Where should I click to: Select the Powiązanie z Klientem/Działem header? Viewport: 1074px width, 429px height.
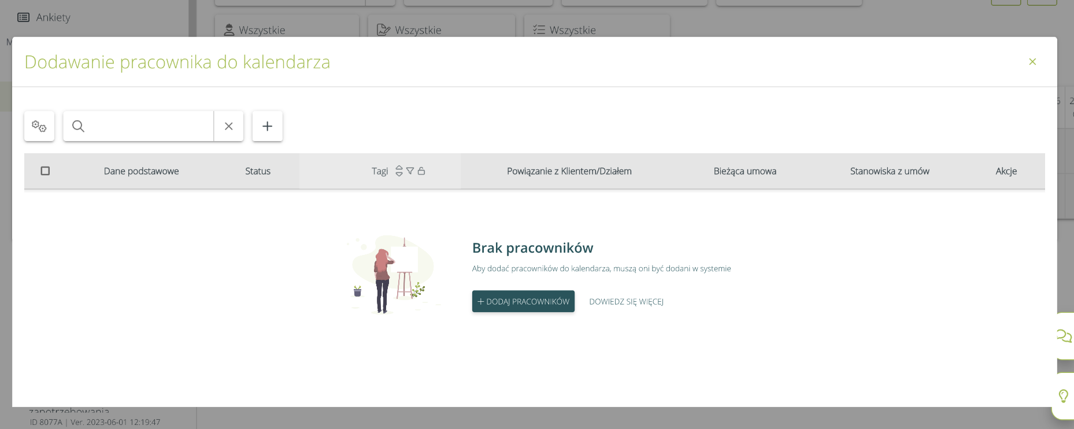coord(569,171)
